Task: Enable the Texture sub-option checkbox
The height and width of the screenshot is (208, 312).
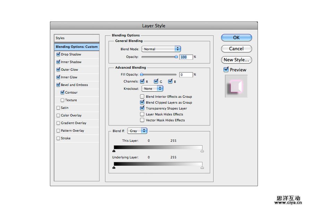Action: [62, 100]
